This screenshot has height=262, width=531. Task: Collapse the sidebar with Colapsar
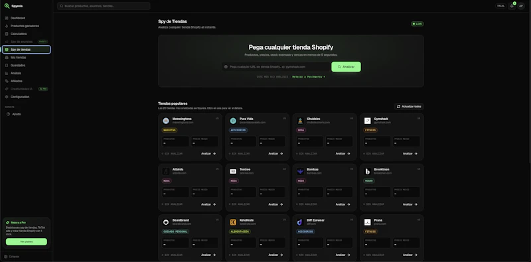click(12, 257)
